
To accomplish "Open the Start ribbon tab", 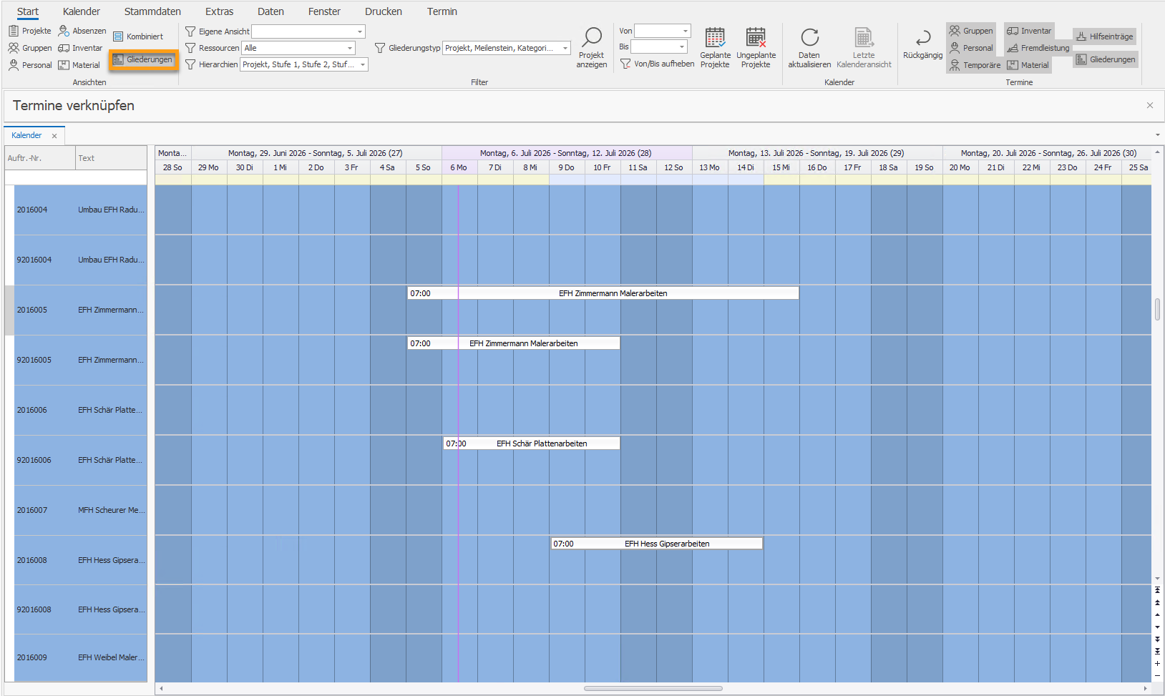I will coord(28,11).
